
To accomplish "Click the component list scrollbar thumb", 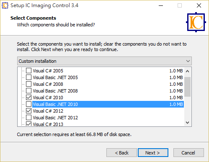I will 188,87.
